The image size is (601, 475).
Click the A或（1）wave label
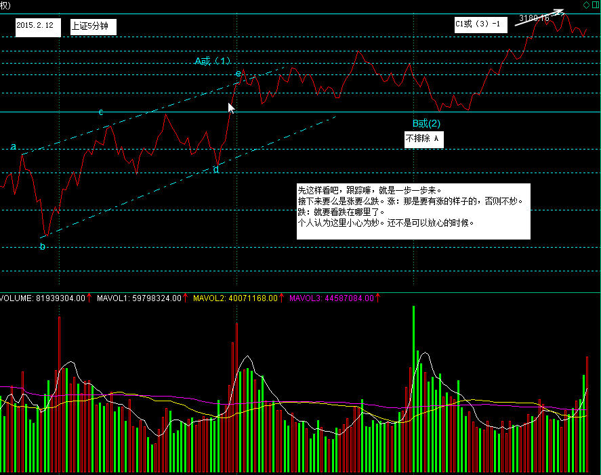[213, 62]
